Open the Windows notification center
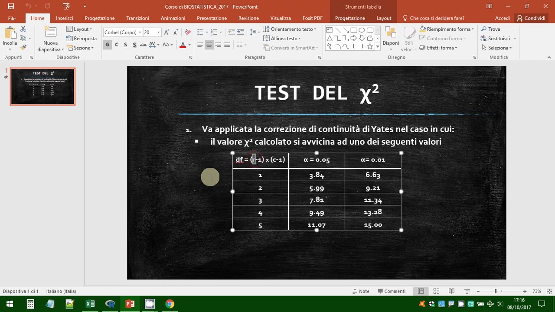This screenshot has height=312, width=555. (542, 304)
